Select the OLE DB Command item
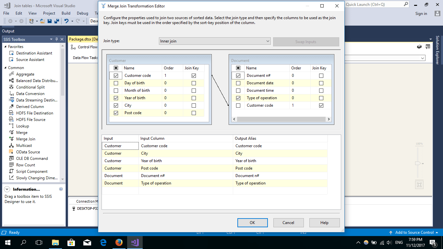443x249 pixels. pos(32,158)
